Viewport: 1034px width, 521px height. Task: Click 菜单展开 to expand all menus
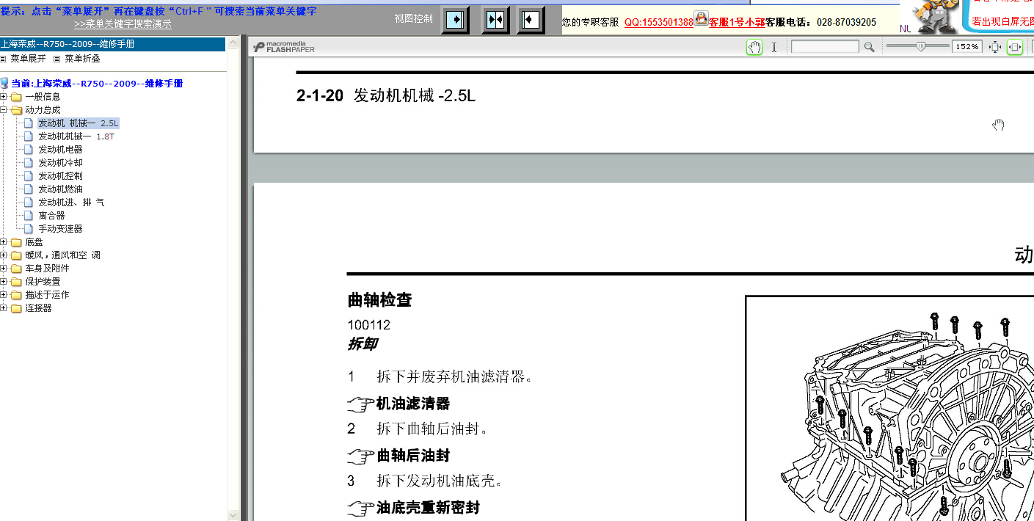[x=28, y=59]
